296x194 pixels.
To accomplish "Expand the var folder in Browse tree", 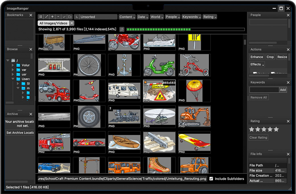I will [x=13, y=70].
